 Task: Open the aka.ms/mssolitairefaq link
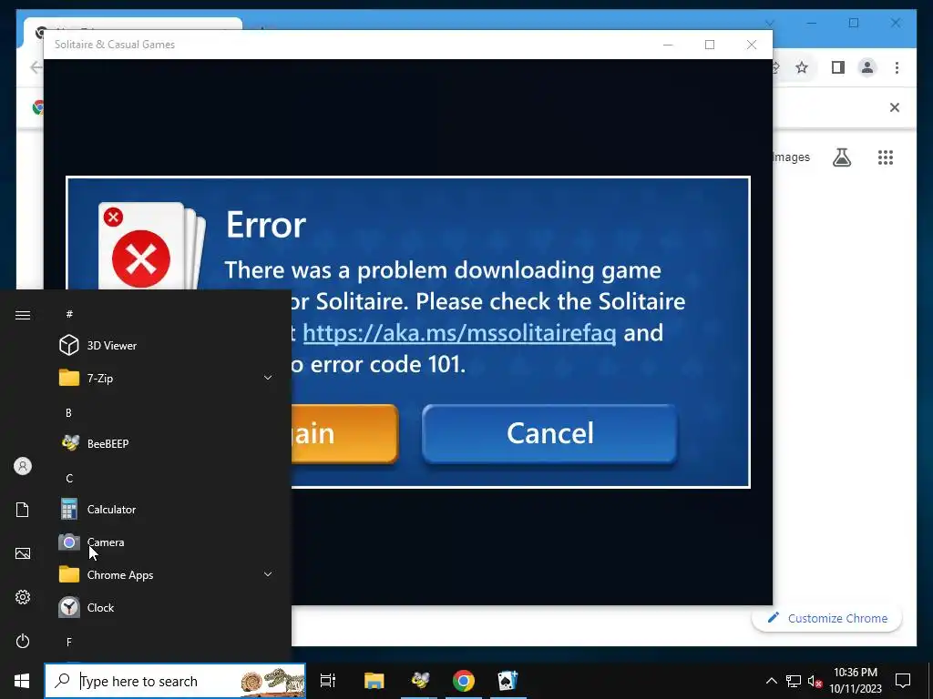[459, 333]
